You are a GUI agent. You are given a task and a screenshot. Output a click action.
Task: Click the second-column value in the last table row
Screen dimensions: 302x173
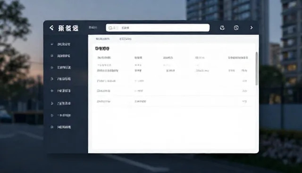pos(140,101)
